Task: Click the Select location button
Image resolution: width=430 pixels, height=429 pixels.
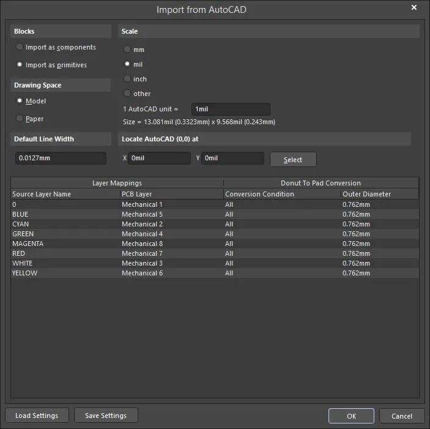Action: click(x=293, y=159)
